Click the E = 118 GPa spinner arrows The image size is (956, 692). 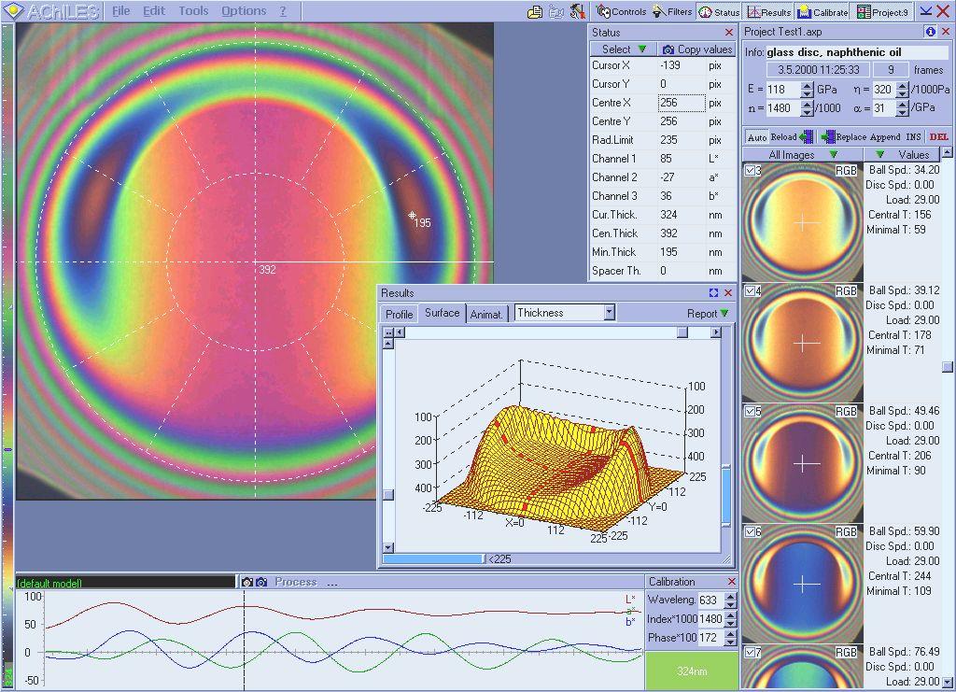pyautogui.click(x=807, y=90)
